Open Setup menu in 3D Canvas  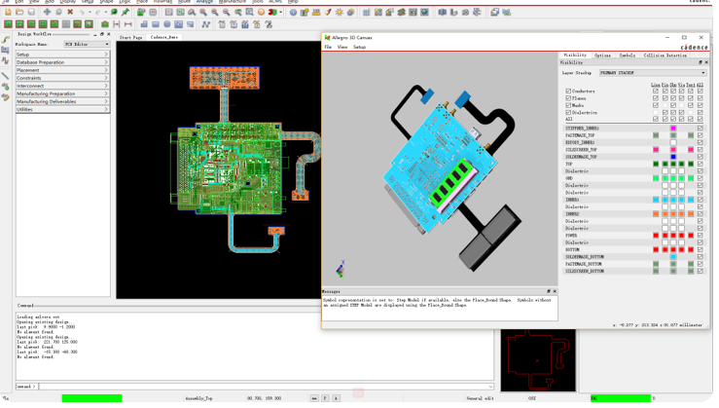point(359,48)
